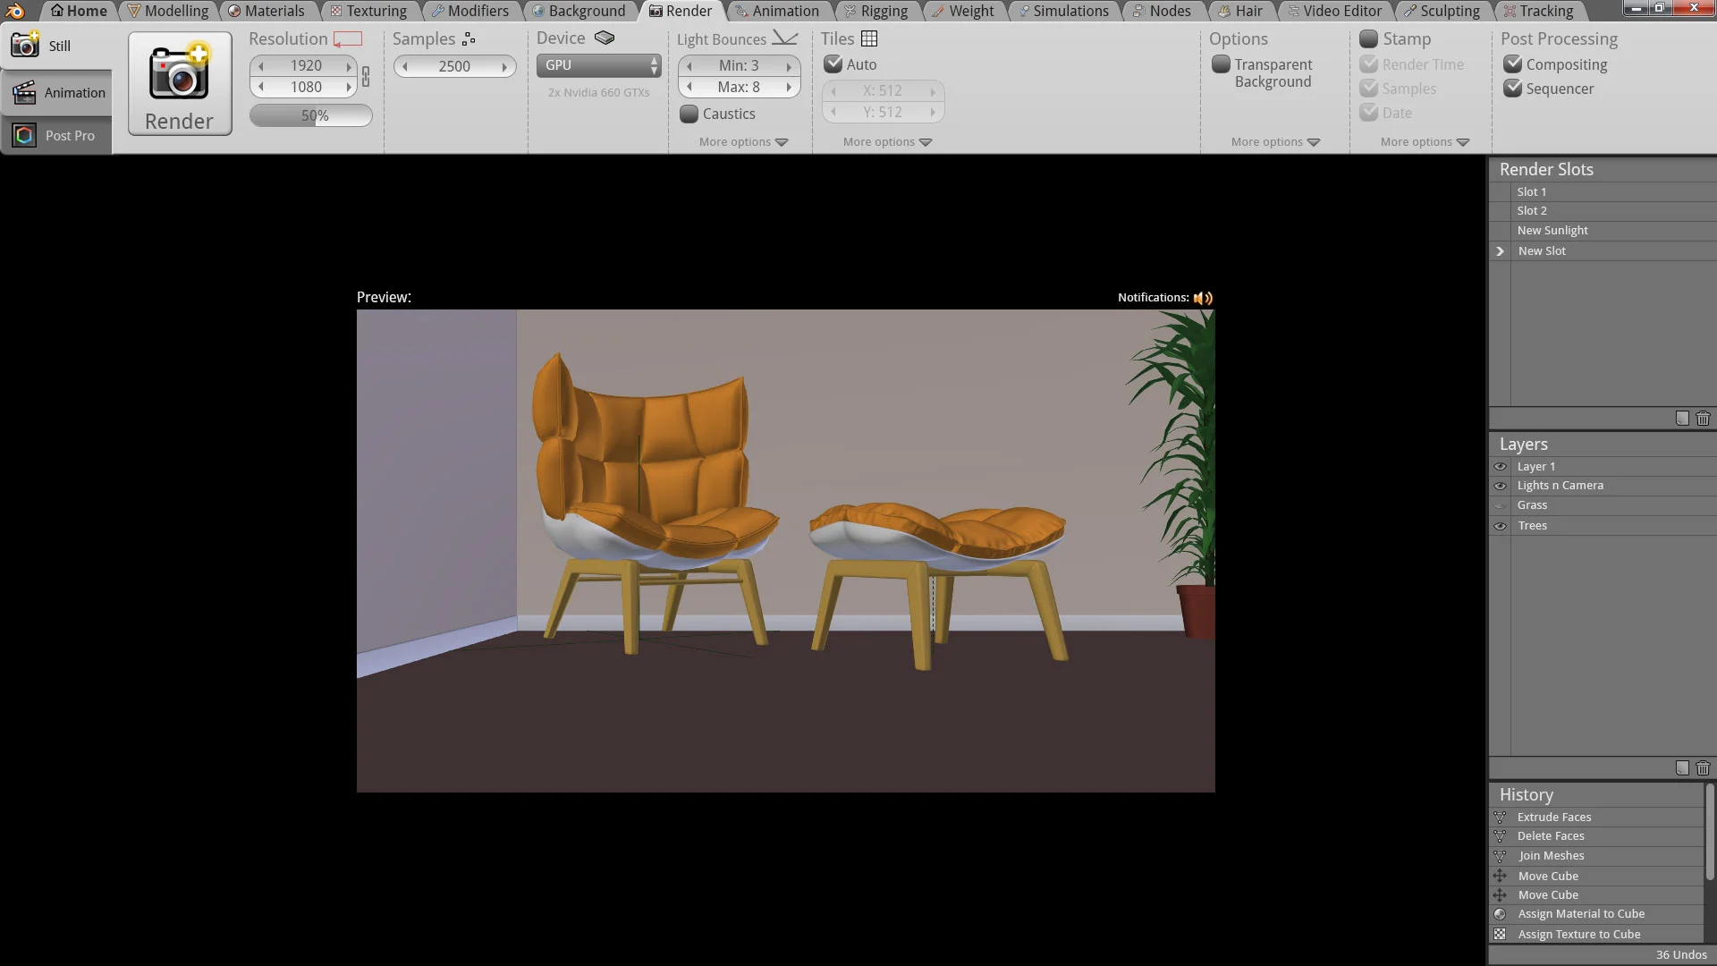Hide the Lights n Camera layer

(1500, 486)
